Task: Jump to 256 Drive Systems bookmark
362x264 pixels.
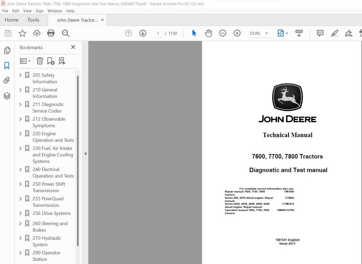Action: pos(52,213)
